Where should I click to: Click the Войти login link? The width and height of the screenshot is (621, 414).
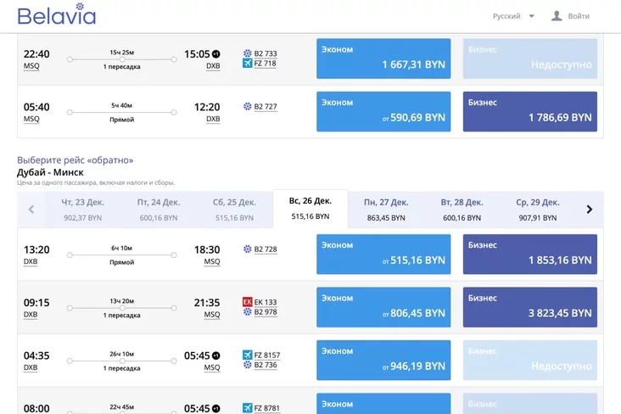click(x=579, y=16)
